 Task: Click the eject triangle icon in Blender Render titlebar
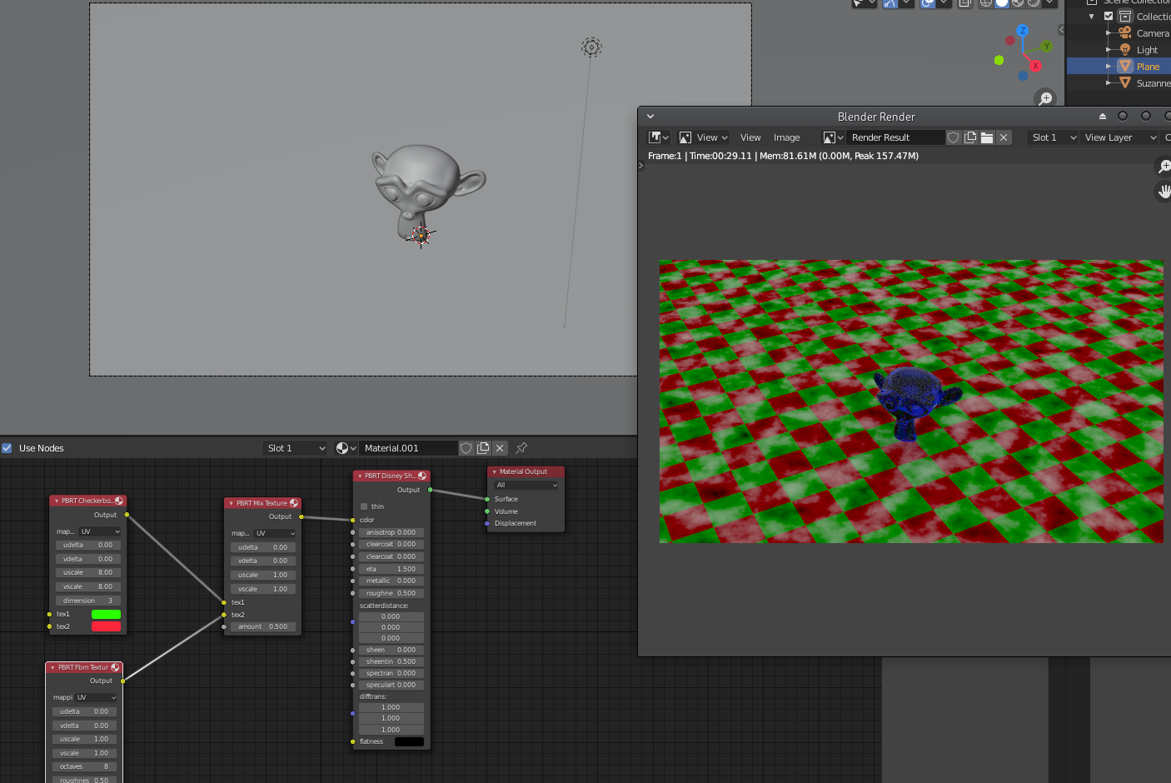tap(1102, 117)
